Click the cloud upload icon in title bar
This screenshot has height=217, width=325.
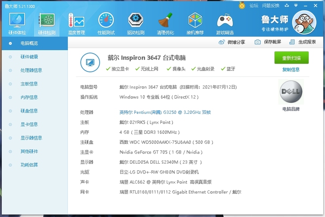pos(287,5)
